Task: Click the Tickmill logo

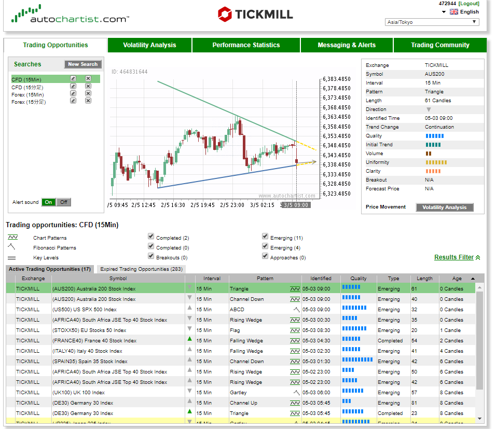Action: (256, 14)
